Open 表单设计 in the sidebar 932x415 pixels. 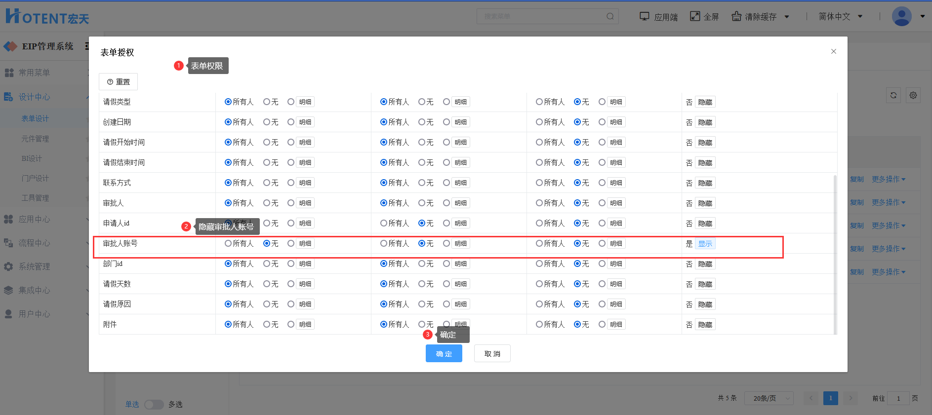tap(35, 118)
